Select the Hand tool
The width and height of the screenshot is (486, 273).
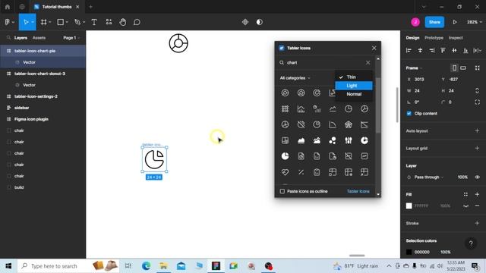123,22
